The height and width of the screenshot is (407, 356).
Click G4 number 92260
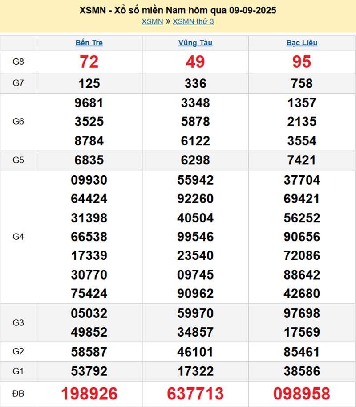click(x=195, y=199)
